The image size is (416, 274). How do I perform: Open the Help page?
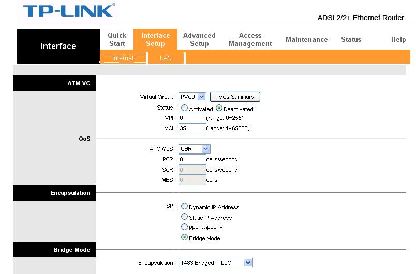pyautogui.click(x=398, y=40)
